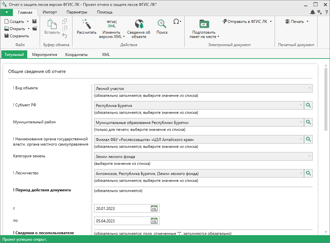The width and height of the screenshot is (330, 243).
Task: Expand the Отправить в ФГИС ЛК arrow
Action: point(271,21)
